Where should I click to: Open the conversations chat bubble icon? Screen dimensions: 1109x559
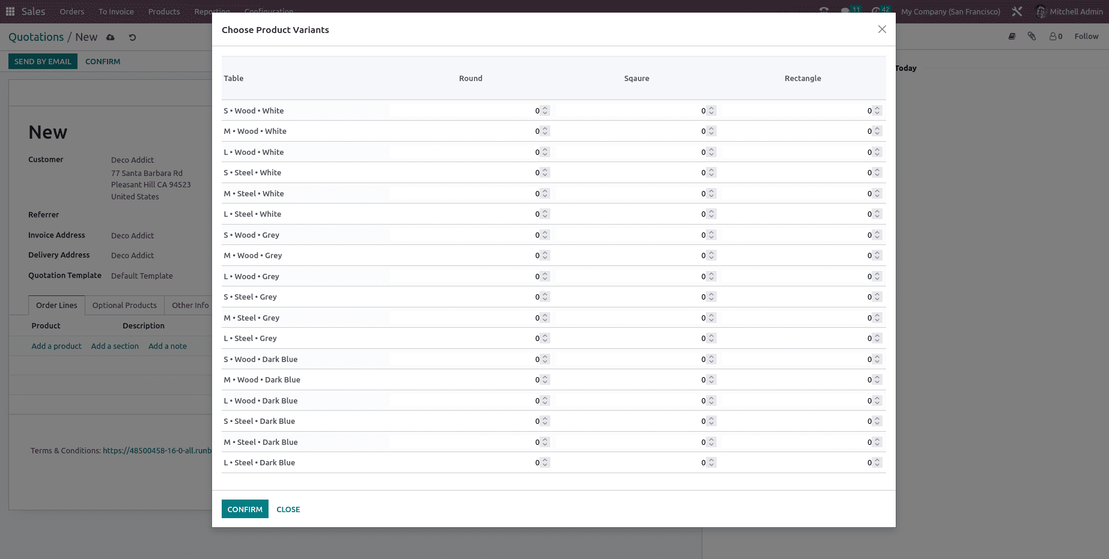(x=846, y=11)
